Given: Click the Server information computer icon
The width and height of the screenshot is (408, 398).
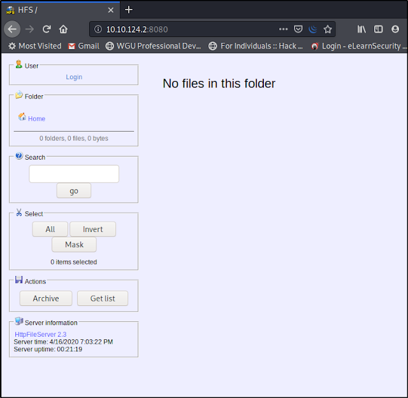Looking at the screenshot, I should (19, 321).
